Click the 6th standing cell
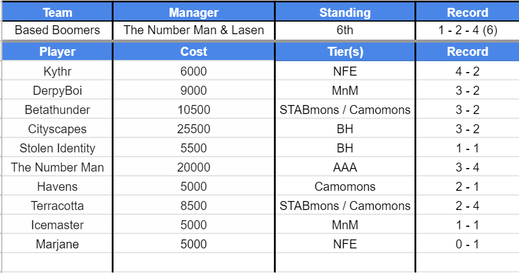The width and height of the screenshot is (519, 273). [345, 31]
